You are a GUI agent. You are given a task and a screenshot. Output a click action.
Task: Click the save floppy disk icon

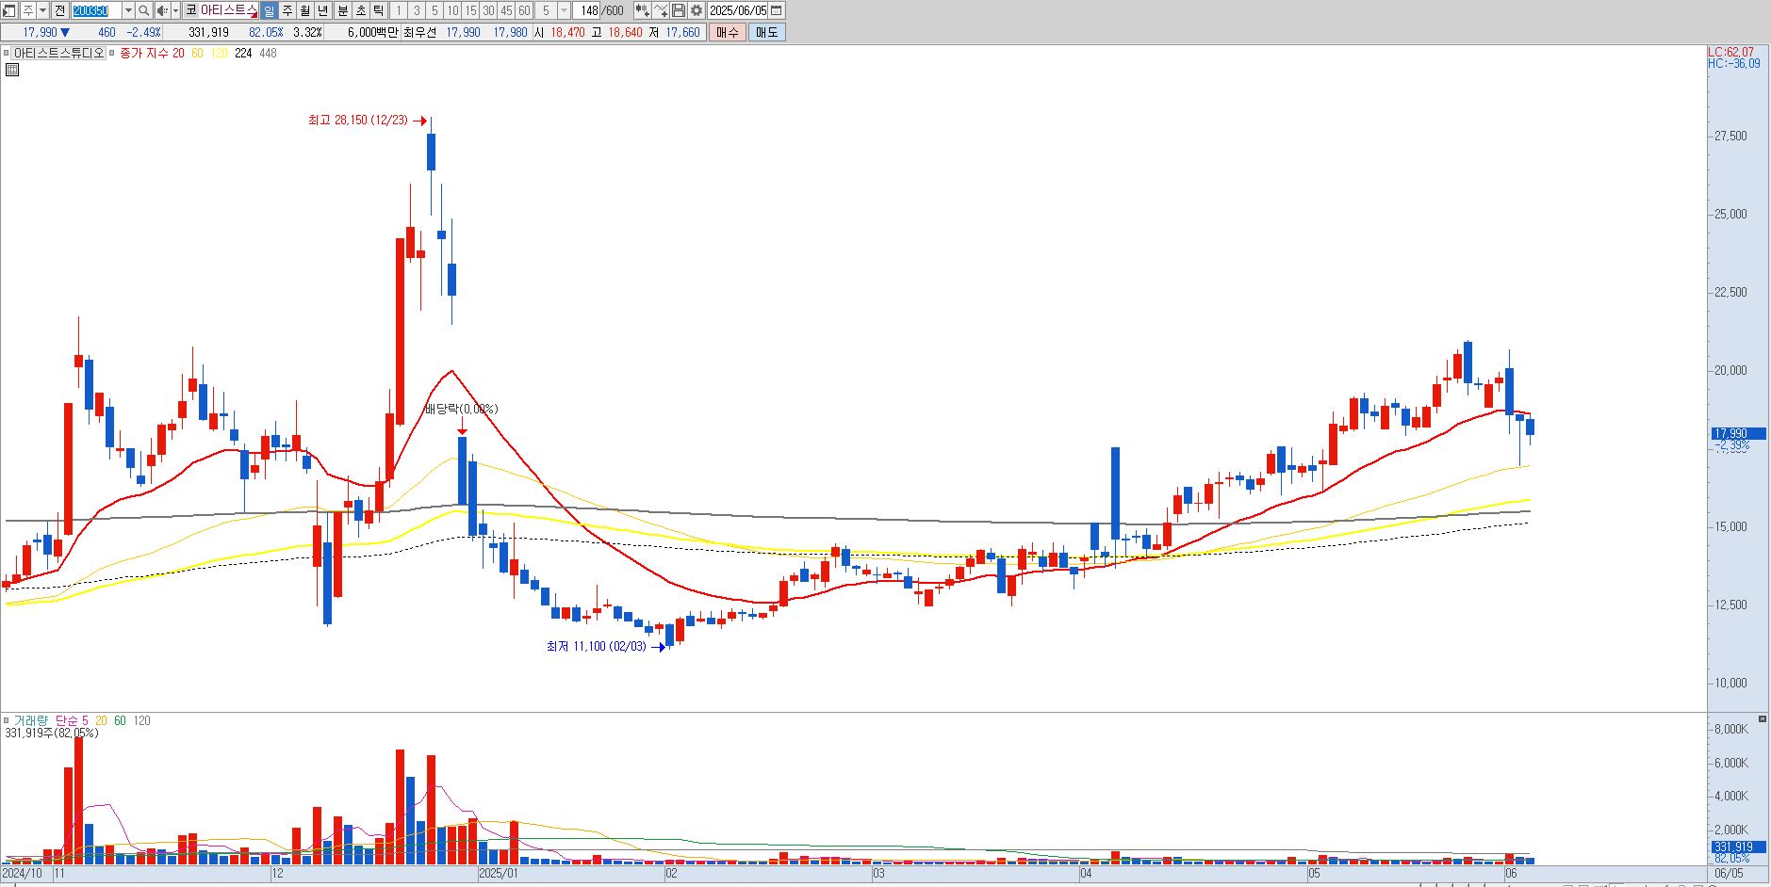point(679,10)
